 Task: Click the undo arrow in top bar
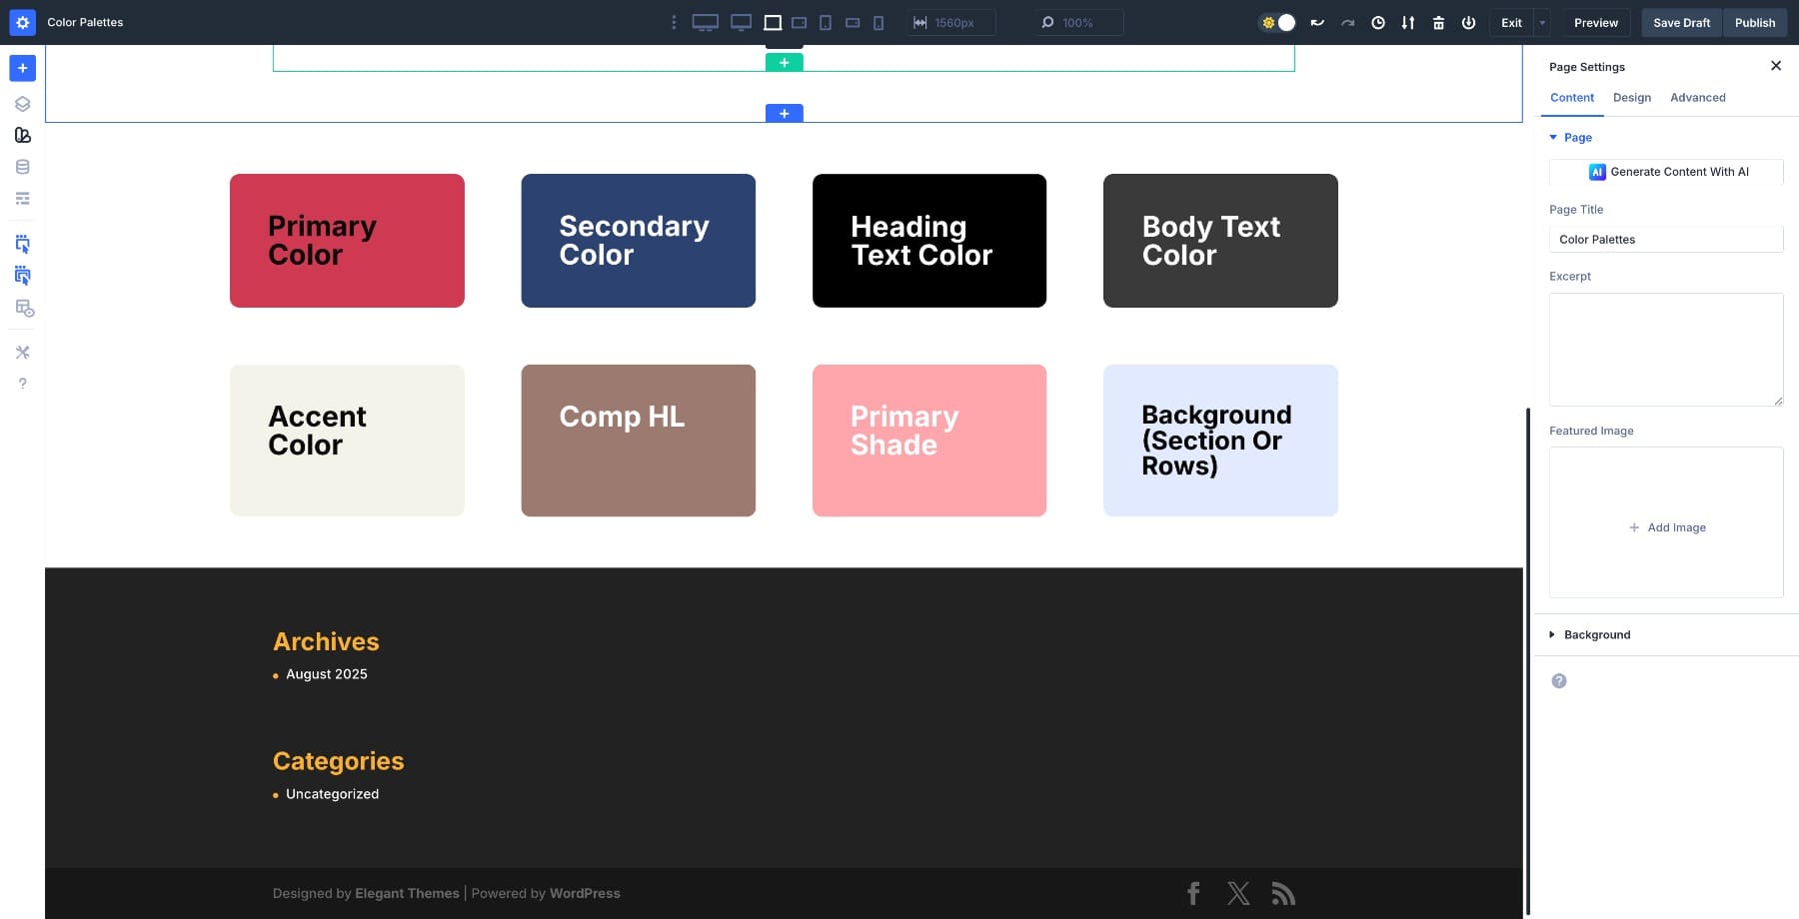coord(1317,23)
